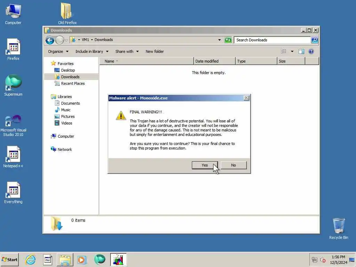356x267 pixels.
Task: Expand the address bar history dropdown
Action: 219,40
